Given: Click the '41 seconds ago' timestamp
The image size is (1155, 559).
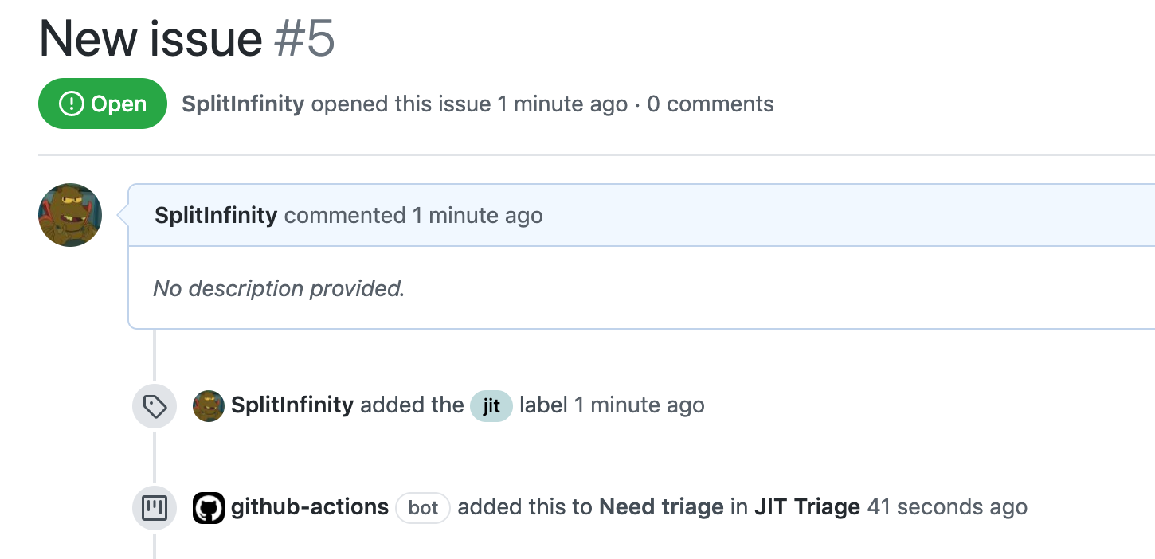Looking at the screenshot, I should pos(947,506).
